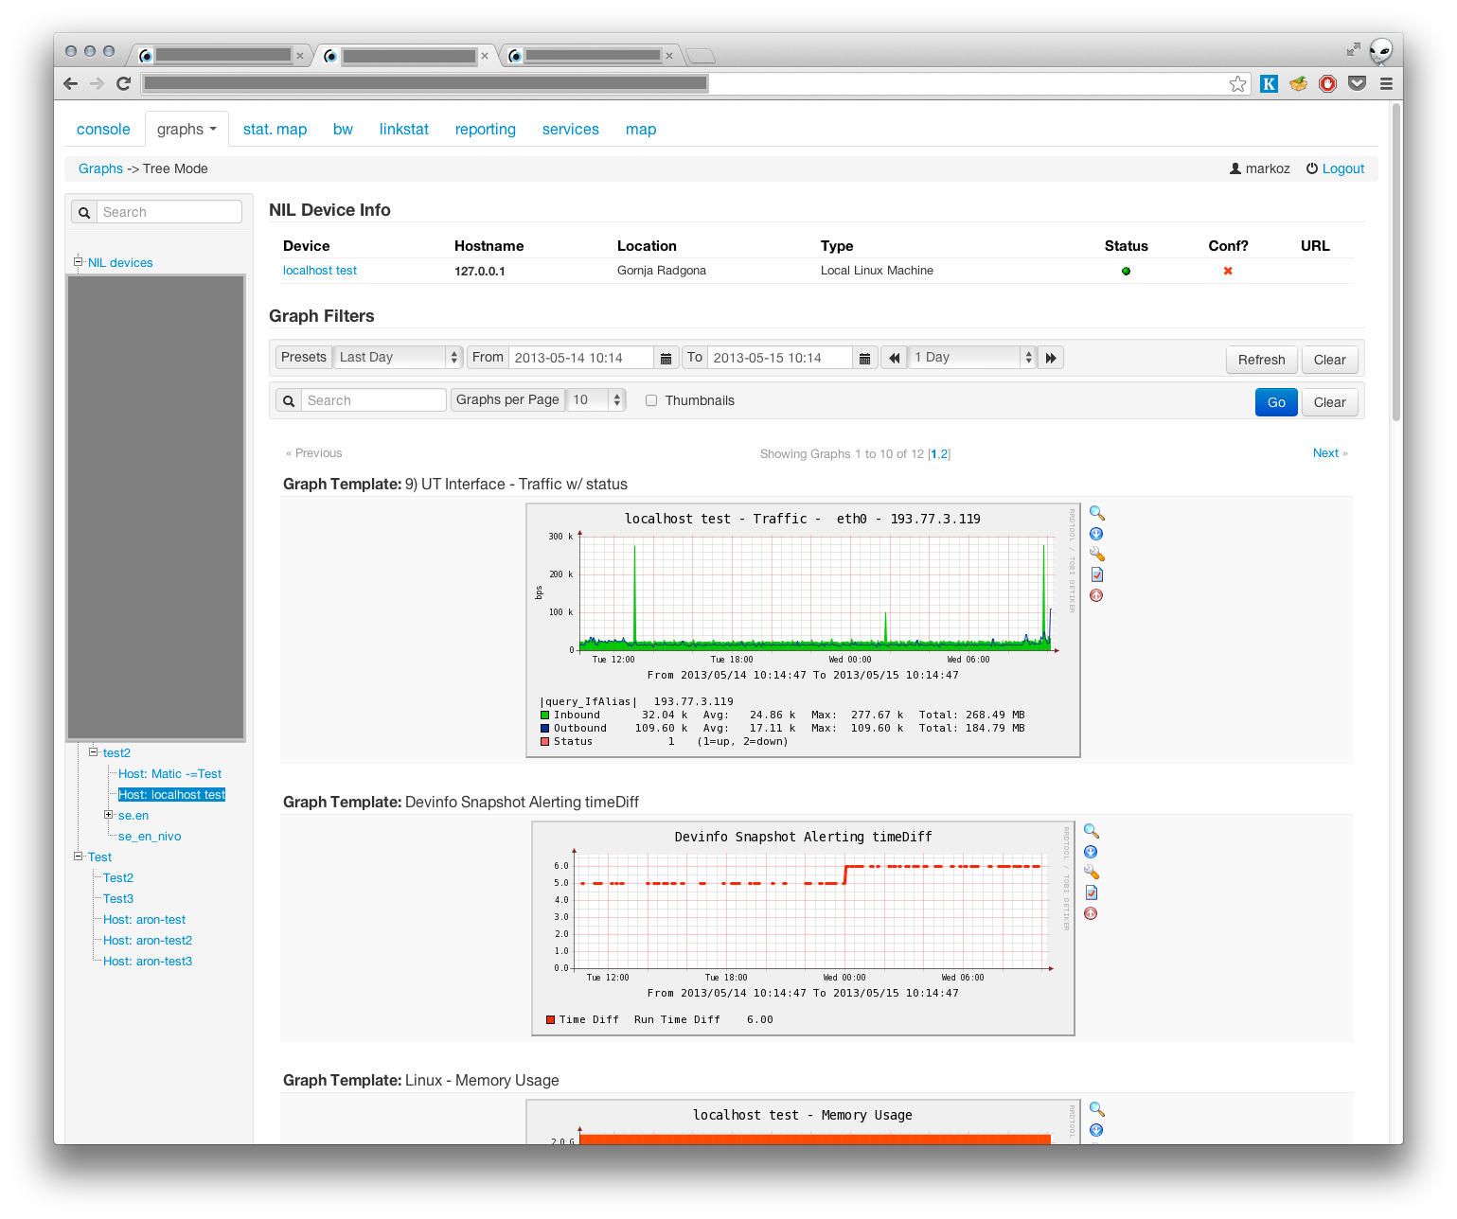Screen dimensions: 1457x1219
Task: Click Graphs breadcrumb link
Action: 100,168
